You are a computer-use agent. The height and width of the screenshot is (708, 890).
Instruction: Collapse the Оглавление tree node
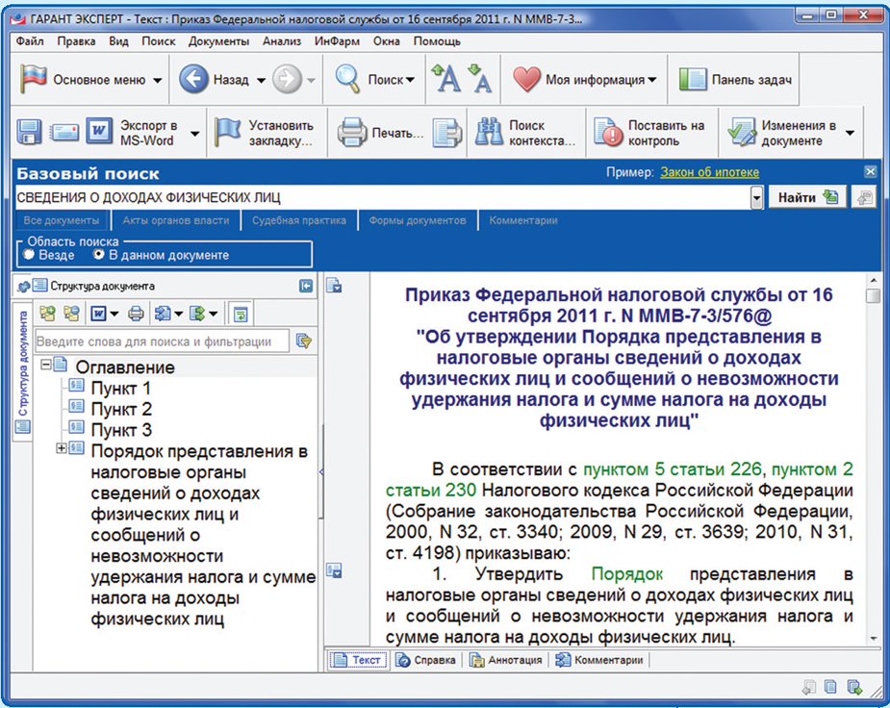click(x=45, y=367)
